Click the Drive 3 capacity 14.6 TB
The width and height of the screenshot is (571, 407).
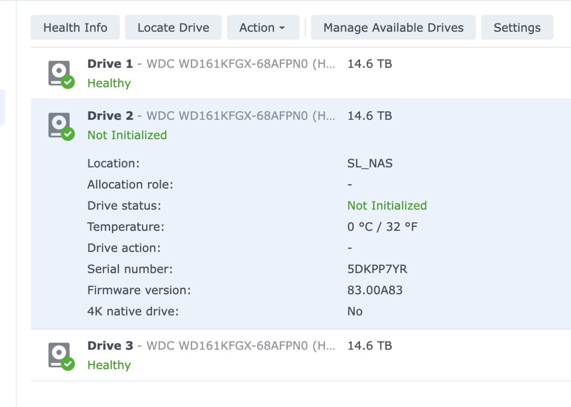(369, 346)
